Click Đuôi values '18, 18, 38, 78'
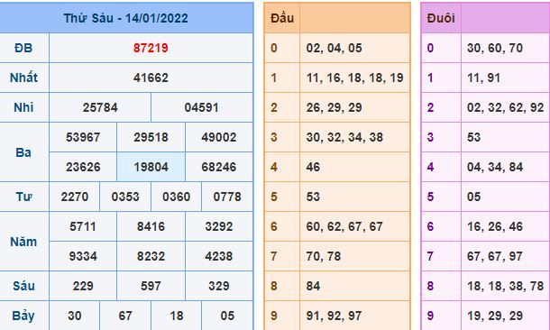 click(506, 287)
